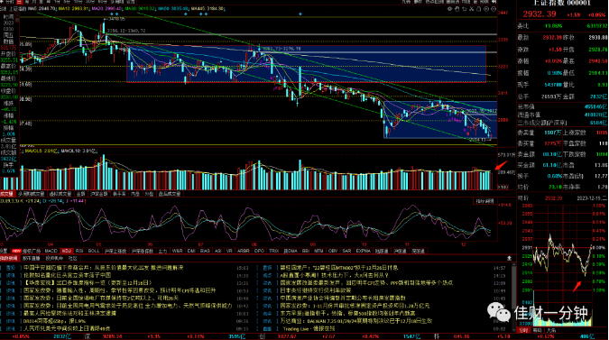Click the intraday mini chart thumbnail
Image resolution: width=609 pixels, height=340 pixels.
click(x=562, y=265)
